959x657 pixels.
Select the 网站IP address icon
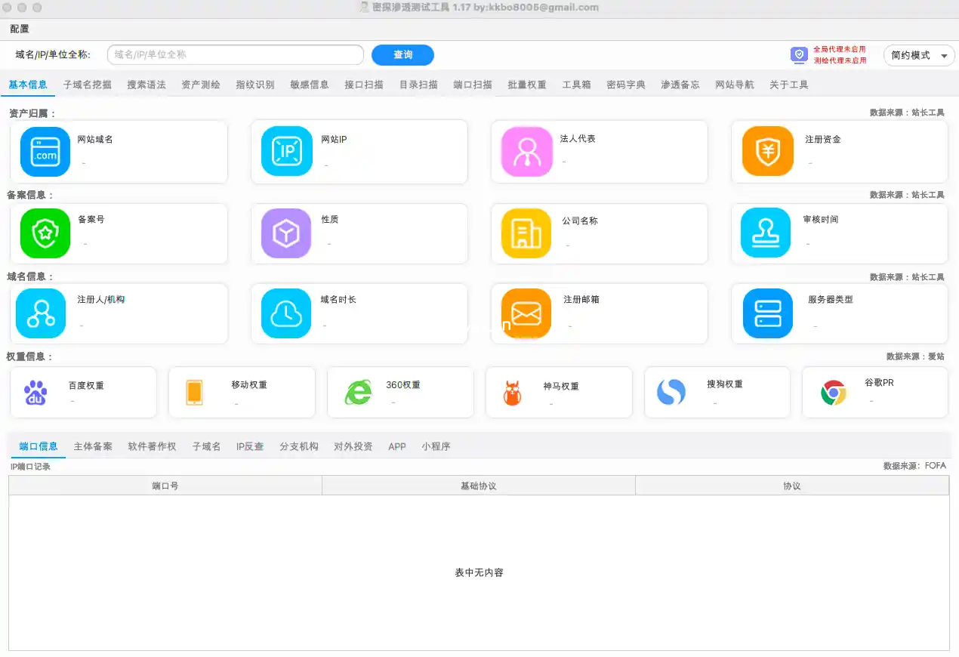(285, 151)
